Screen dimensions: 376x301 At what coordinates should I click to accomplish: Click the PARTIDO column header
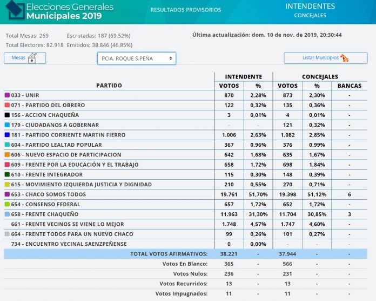tap(109, 86)
